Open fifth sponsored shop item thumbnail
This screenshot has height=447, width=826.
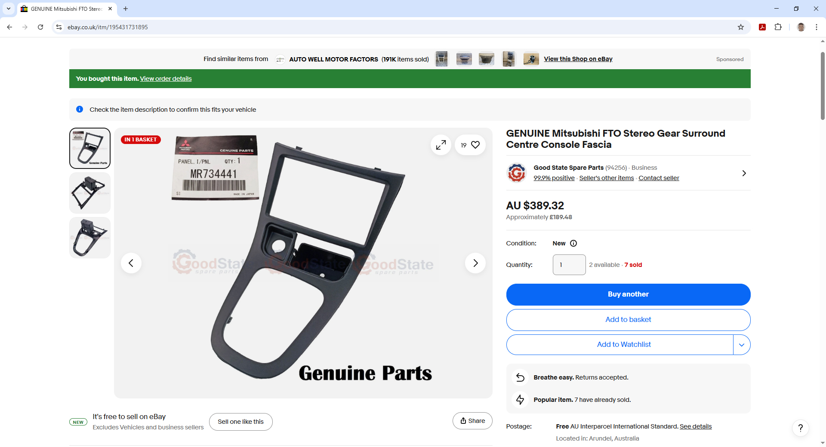click(531, 59)
